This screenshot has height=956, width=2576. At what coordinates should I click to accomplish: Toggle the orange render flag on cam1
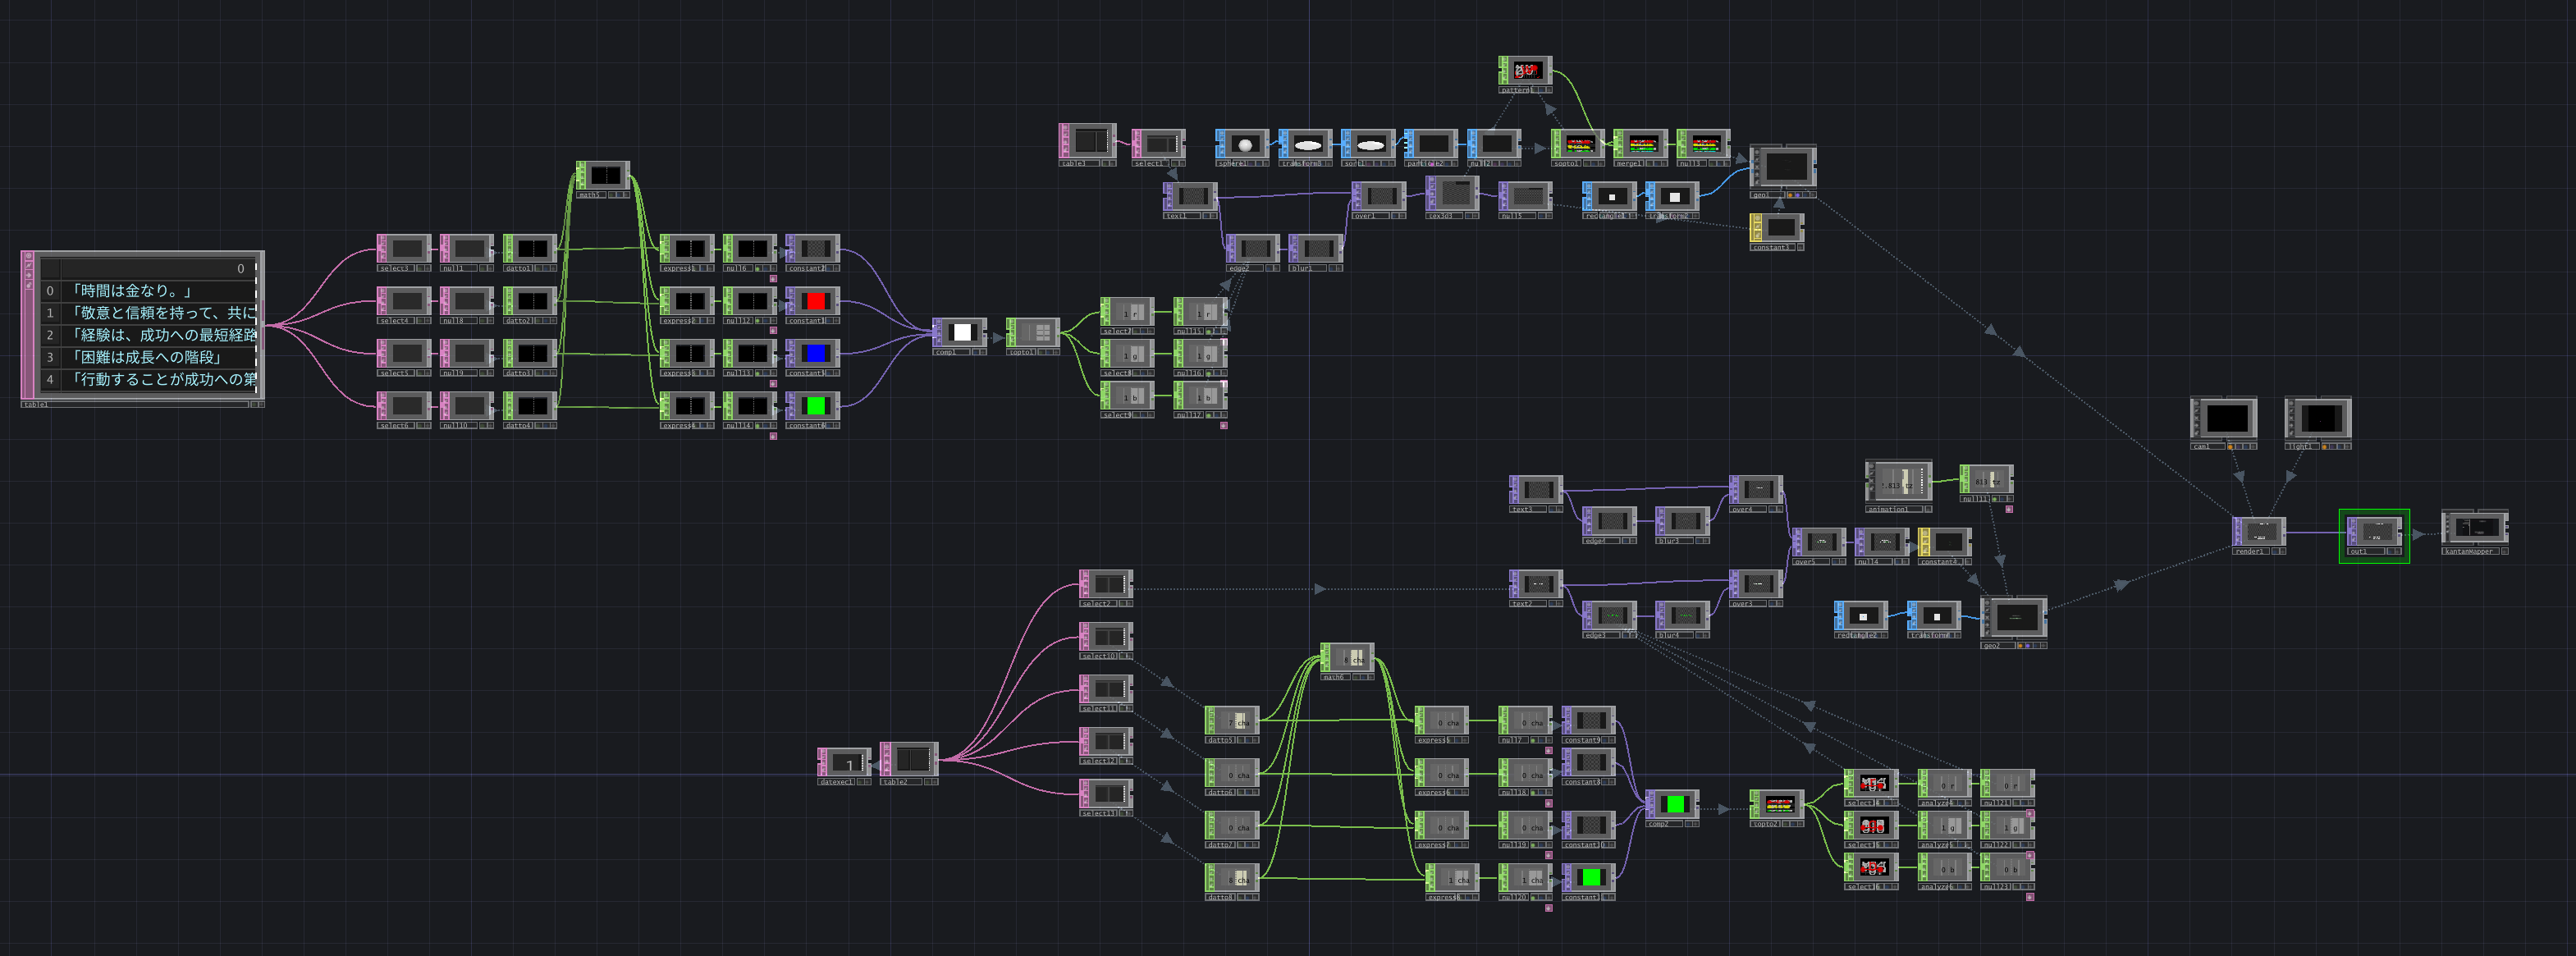(x=2231, y=446)
